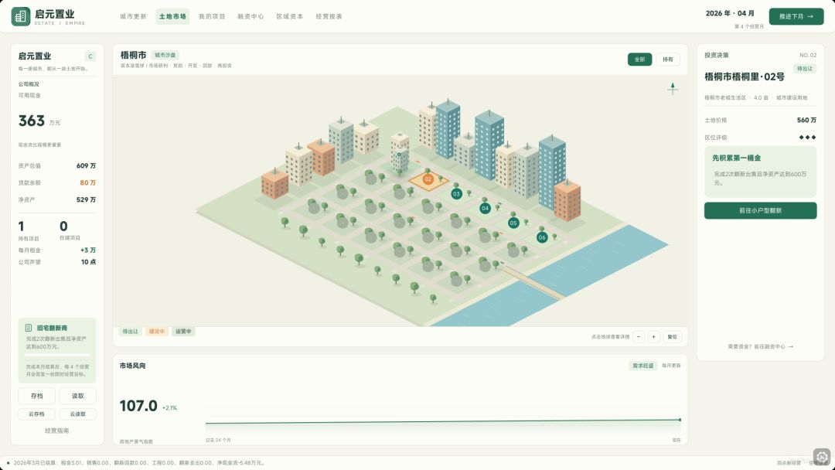Click the 建设中 legend chip

coord(156,332)
